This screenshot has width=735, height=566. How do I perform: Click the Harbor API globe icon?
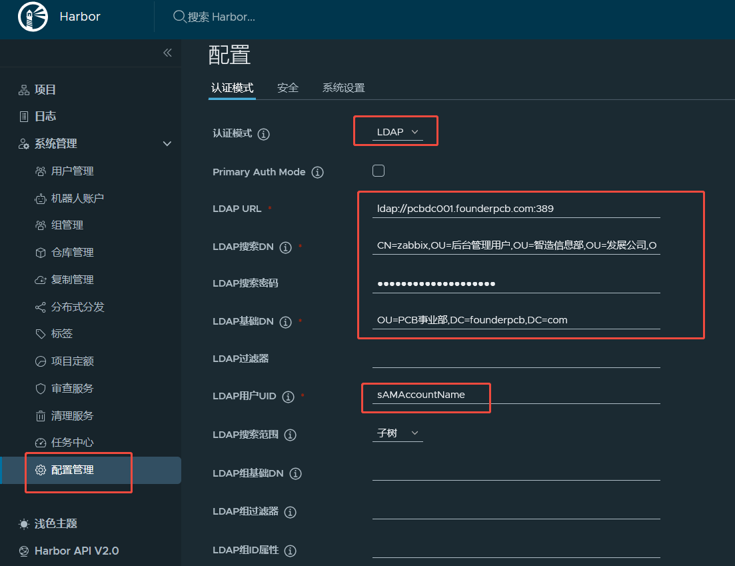[x=24, y=551]
